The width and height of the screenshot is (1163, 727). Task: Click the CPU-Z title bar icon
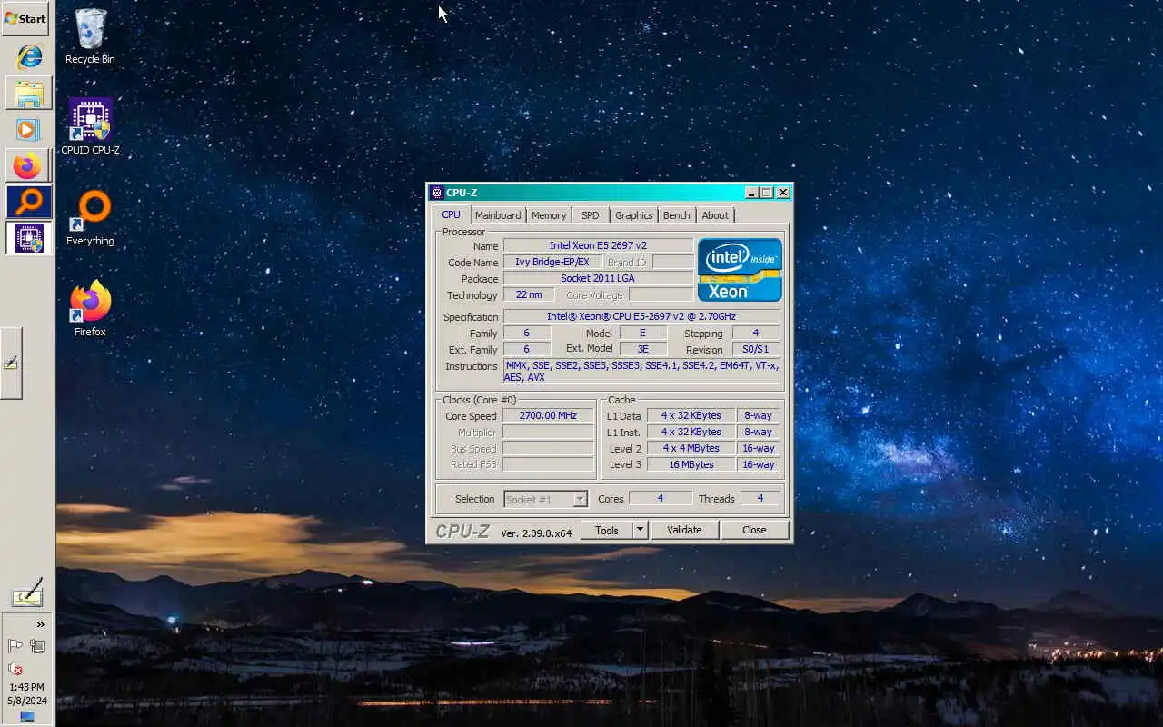point(437,193)
